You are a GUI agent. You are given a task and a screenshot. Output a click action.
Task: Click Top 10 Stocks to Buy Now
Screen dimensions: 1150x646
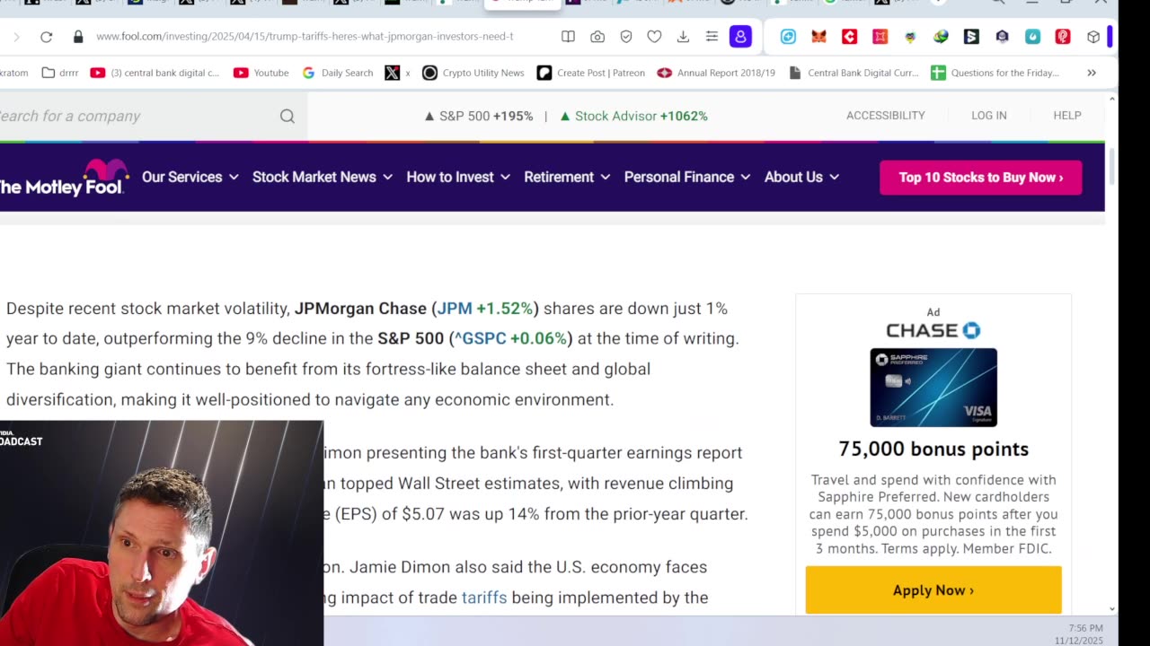(x=981, y=178)
